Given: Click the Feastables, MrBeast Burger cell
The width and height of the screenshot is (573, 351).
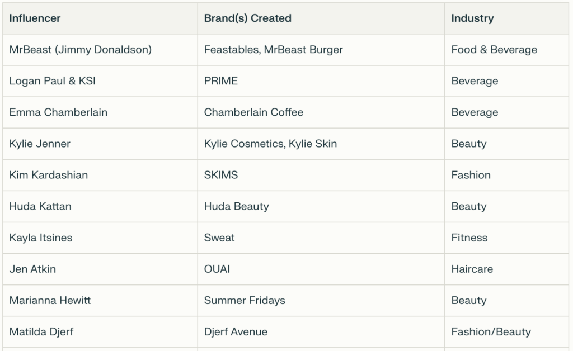Looking at the screenshot, I should (273, 50).
